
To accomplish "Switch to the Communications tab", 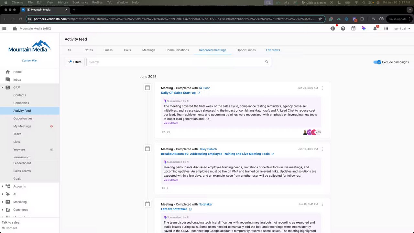I will (x=177, y=50).
